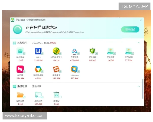
Task: Enable the 回收站 checkbox
Action: point(60,97)
